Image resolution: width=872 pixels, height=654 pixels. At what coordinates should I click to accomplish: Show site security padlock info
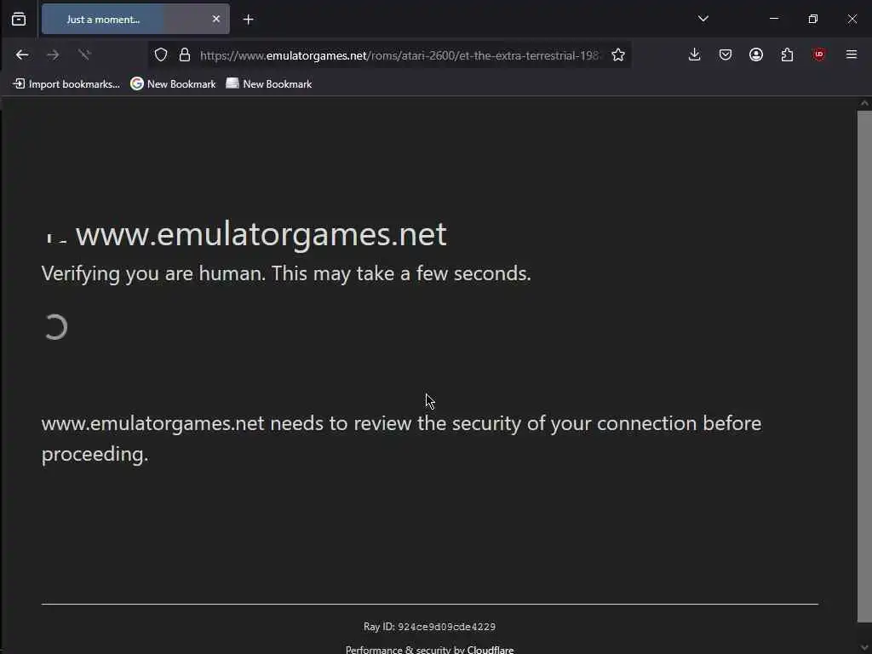tap(185, 54)
